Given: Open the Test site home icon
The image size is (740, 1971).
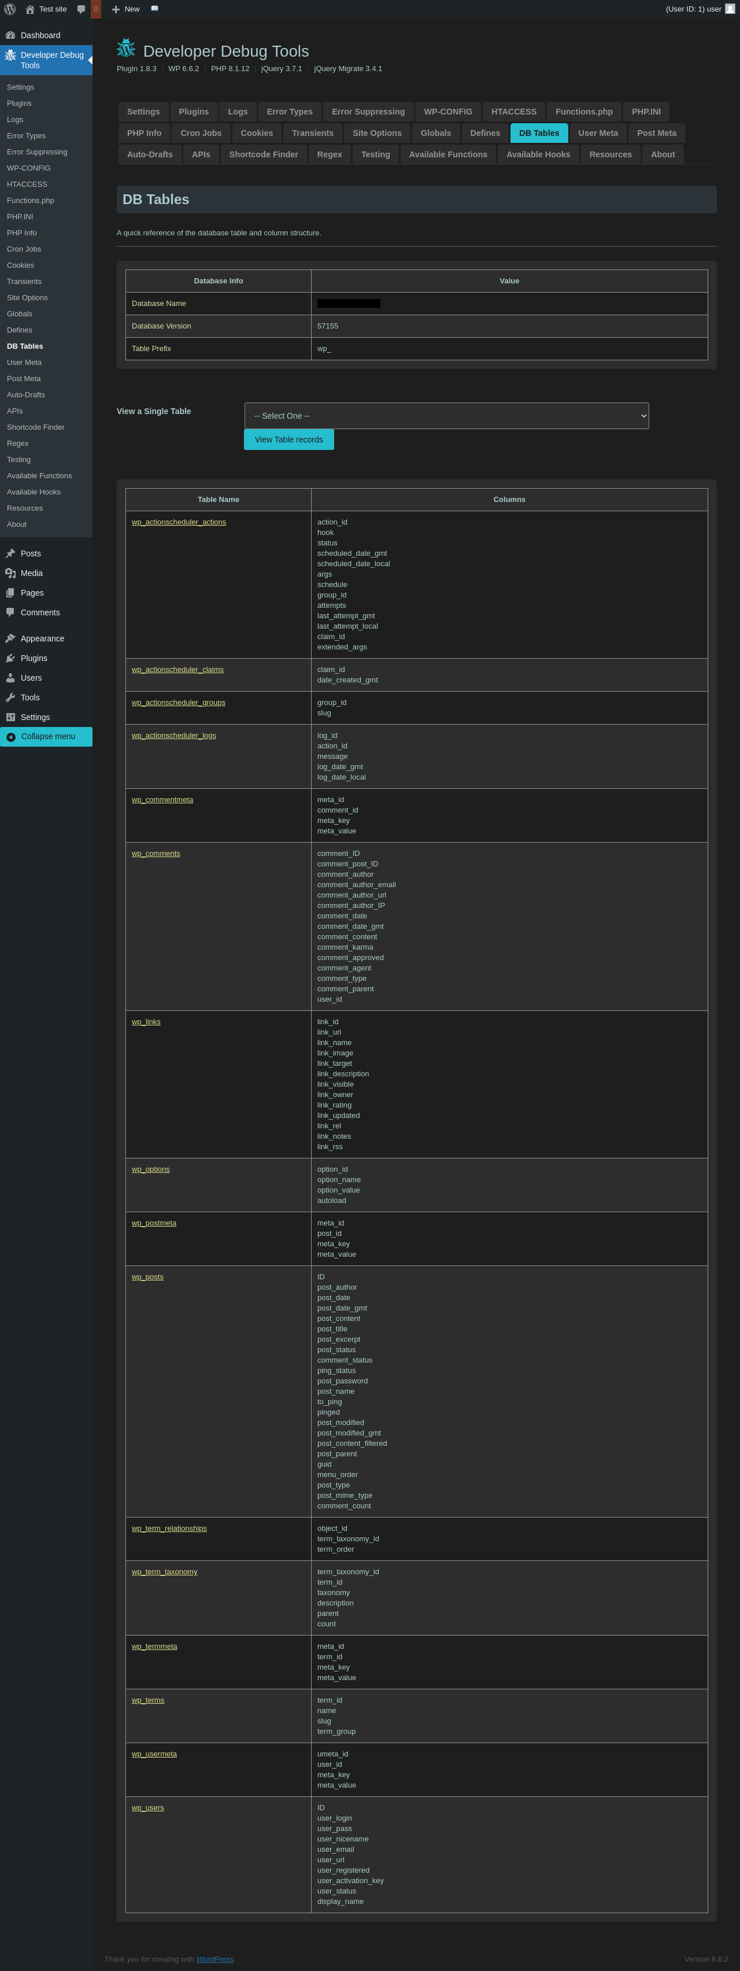Looking at the screenshot, I should click(x=30, y=9).
